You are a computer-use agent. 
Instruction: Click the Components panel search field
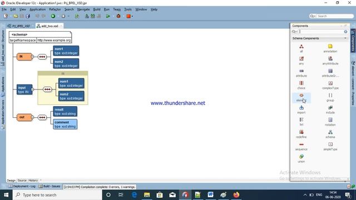click(321, 32)
